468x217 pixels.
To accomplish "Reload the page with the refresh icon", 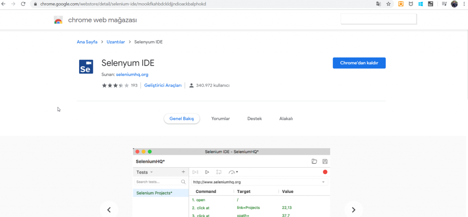I will (23, 4).
